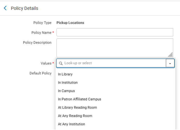Choose In Institution from the list
The height and width of the screenshot is (130, 180).
68,83
